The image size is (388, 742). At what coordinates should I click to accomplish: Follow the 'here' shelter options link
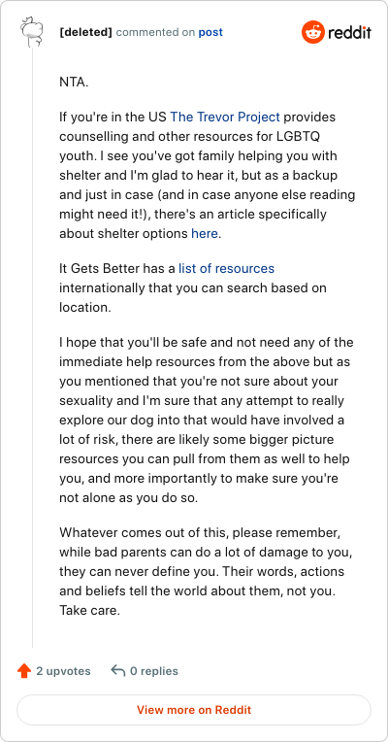205,233
